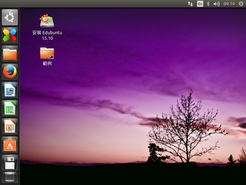The height and width of the screenshot is (185, 246).
Task: Click the floppy disk drive launcher icon
Action: [x=10, y=163]
